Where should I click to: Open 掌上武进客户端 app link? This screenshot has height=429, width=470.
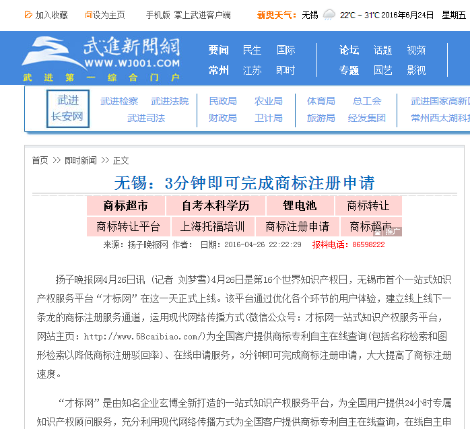point(203,15)
